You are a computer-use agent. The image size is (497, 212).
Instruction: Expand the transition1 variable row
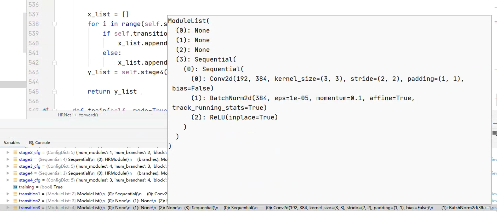pyautogui.click(x=8, y=194)
